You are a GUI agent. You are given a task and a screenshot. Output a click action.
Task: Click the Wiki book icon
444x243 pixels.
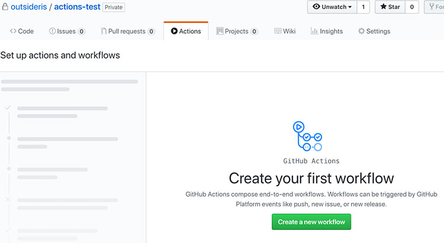[x=278, y=31]
